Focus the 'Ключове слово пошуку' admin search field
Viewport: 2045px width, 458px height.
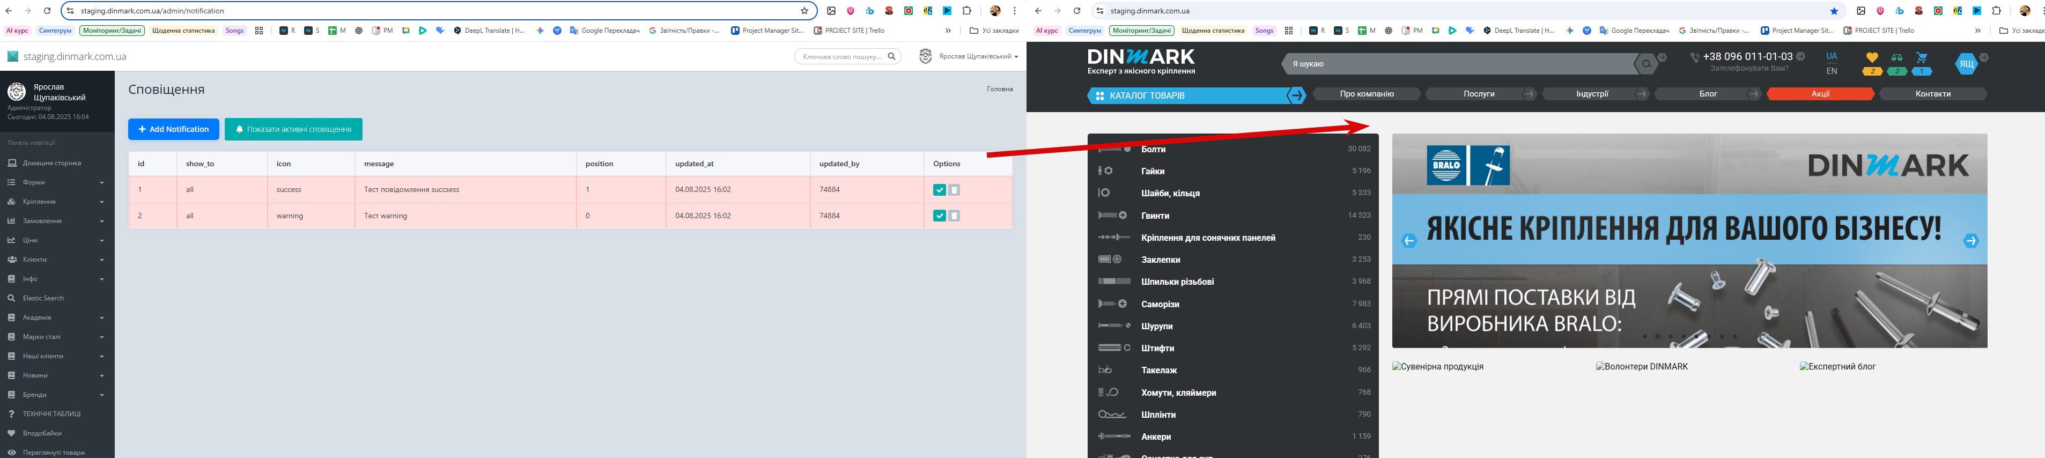pos(841,56)
